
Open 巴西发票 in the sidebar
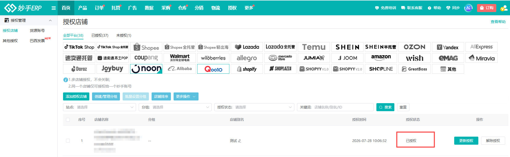point(37,41)
